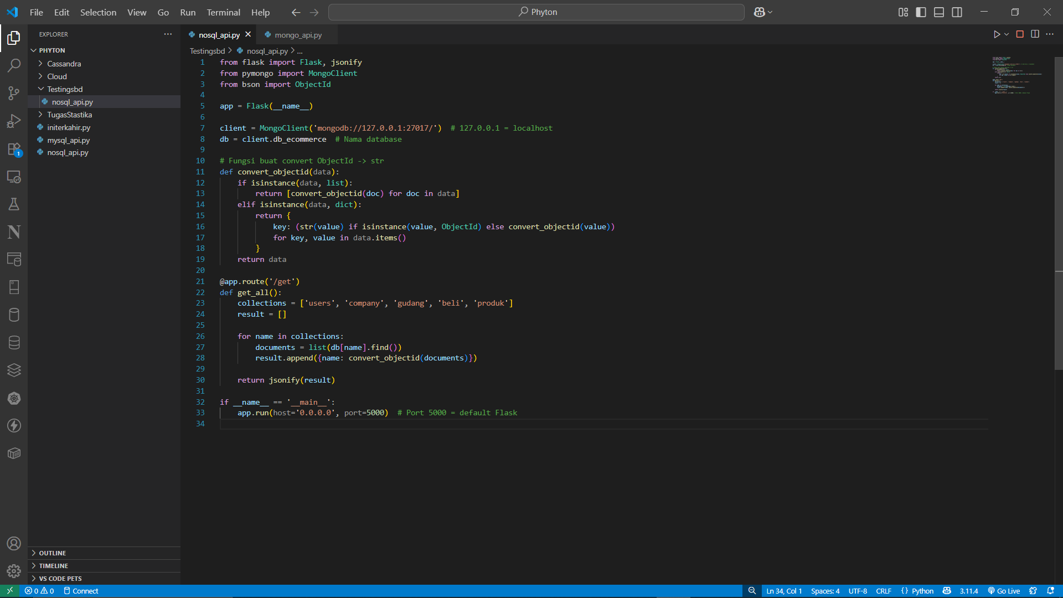Click the code minimap preview
Screen dimensions: 1063x598
[x=1018, y=75]
